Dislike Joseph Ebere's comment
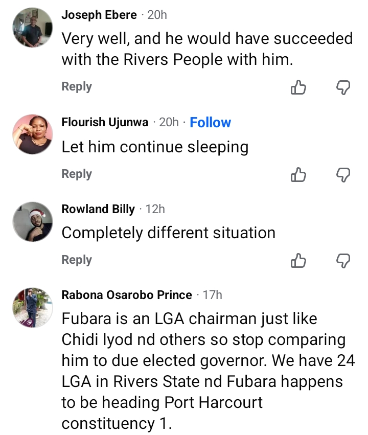368x435 pixels. pos(343,87)
